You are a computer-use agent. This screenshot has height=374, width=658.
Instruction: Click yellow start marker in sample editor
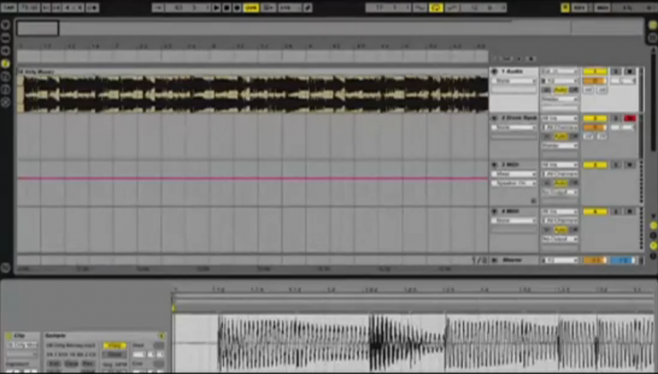pos(174,308)
